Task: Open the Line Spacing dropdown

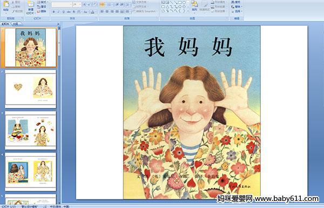Action: pyautogui.click(x=128, y=4)
